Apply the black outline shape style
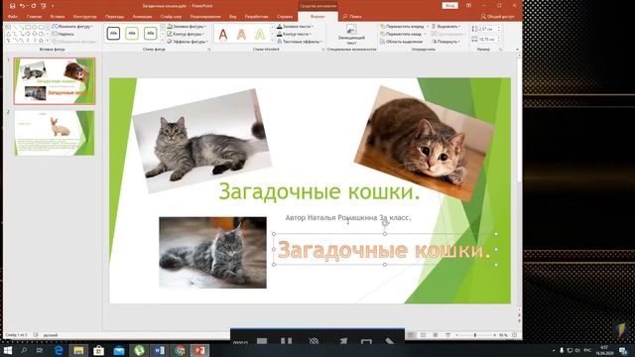The height and width of the screenshot is (357, 635). (x=113, y=33)
